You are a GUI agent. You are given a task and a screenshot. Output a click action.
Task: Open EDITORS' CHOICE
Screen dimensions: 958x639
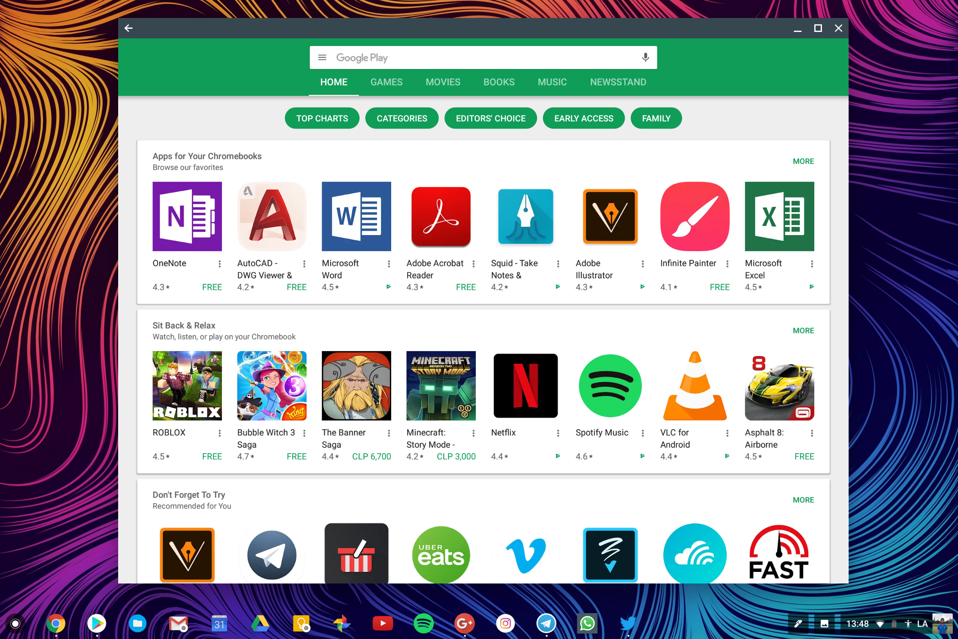(x=491, y=118)
